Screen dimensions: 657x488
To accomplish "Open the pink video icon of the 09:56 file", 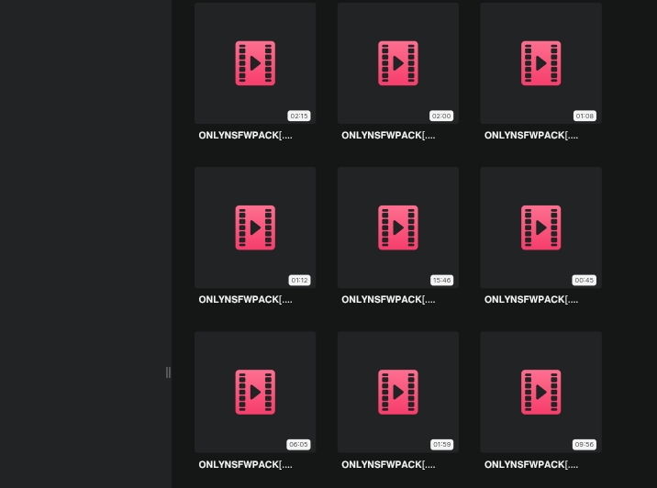I will [541, 392].
